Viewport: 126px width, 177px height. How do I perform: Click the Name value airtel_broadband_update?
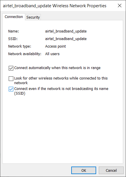point(66,31)
